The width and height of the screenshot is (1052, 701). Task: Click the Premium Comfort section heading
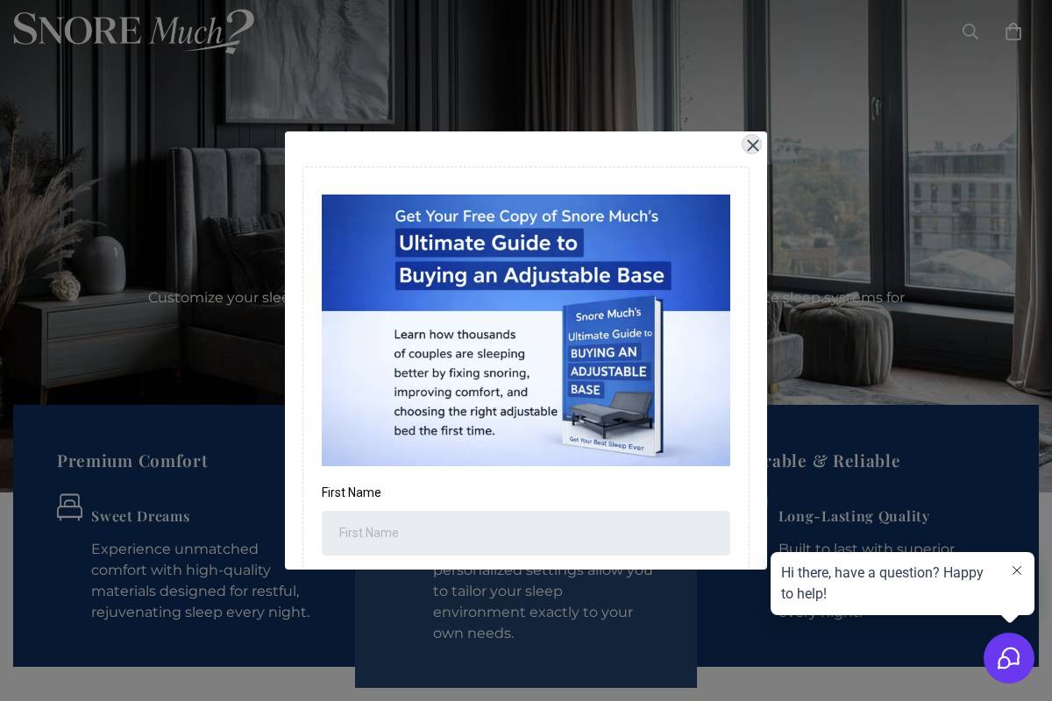(x=132, y=460)
